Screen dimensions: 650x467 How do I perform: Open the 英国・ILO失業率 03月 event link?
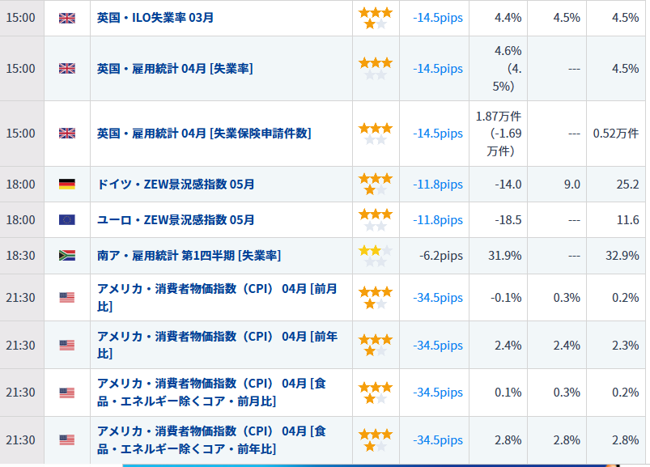click(155, 18)
